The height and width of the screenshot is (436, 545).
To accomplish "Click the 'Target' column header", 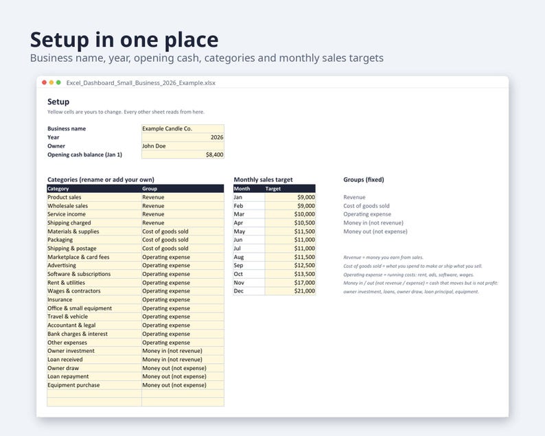I will pyautogui.click(x=290, y=188).
